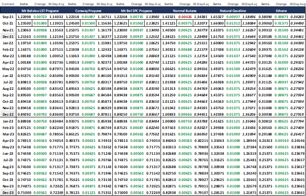
Task: Click the Contract column label
Action: tap(8, 4)
